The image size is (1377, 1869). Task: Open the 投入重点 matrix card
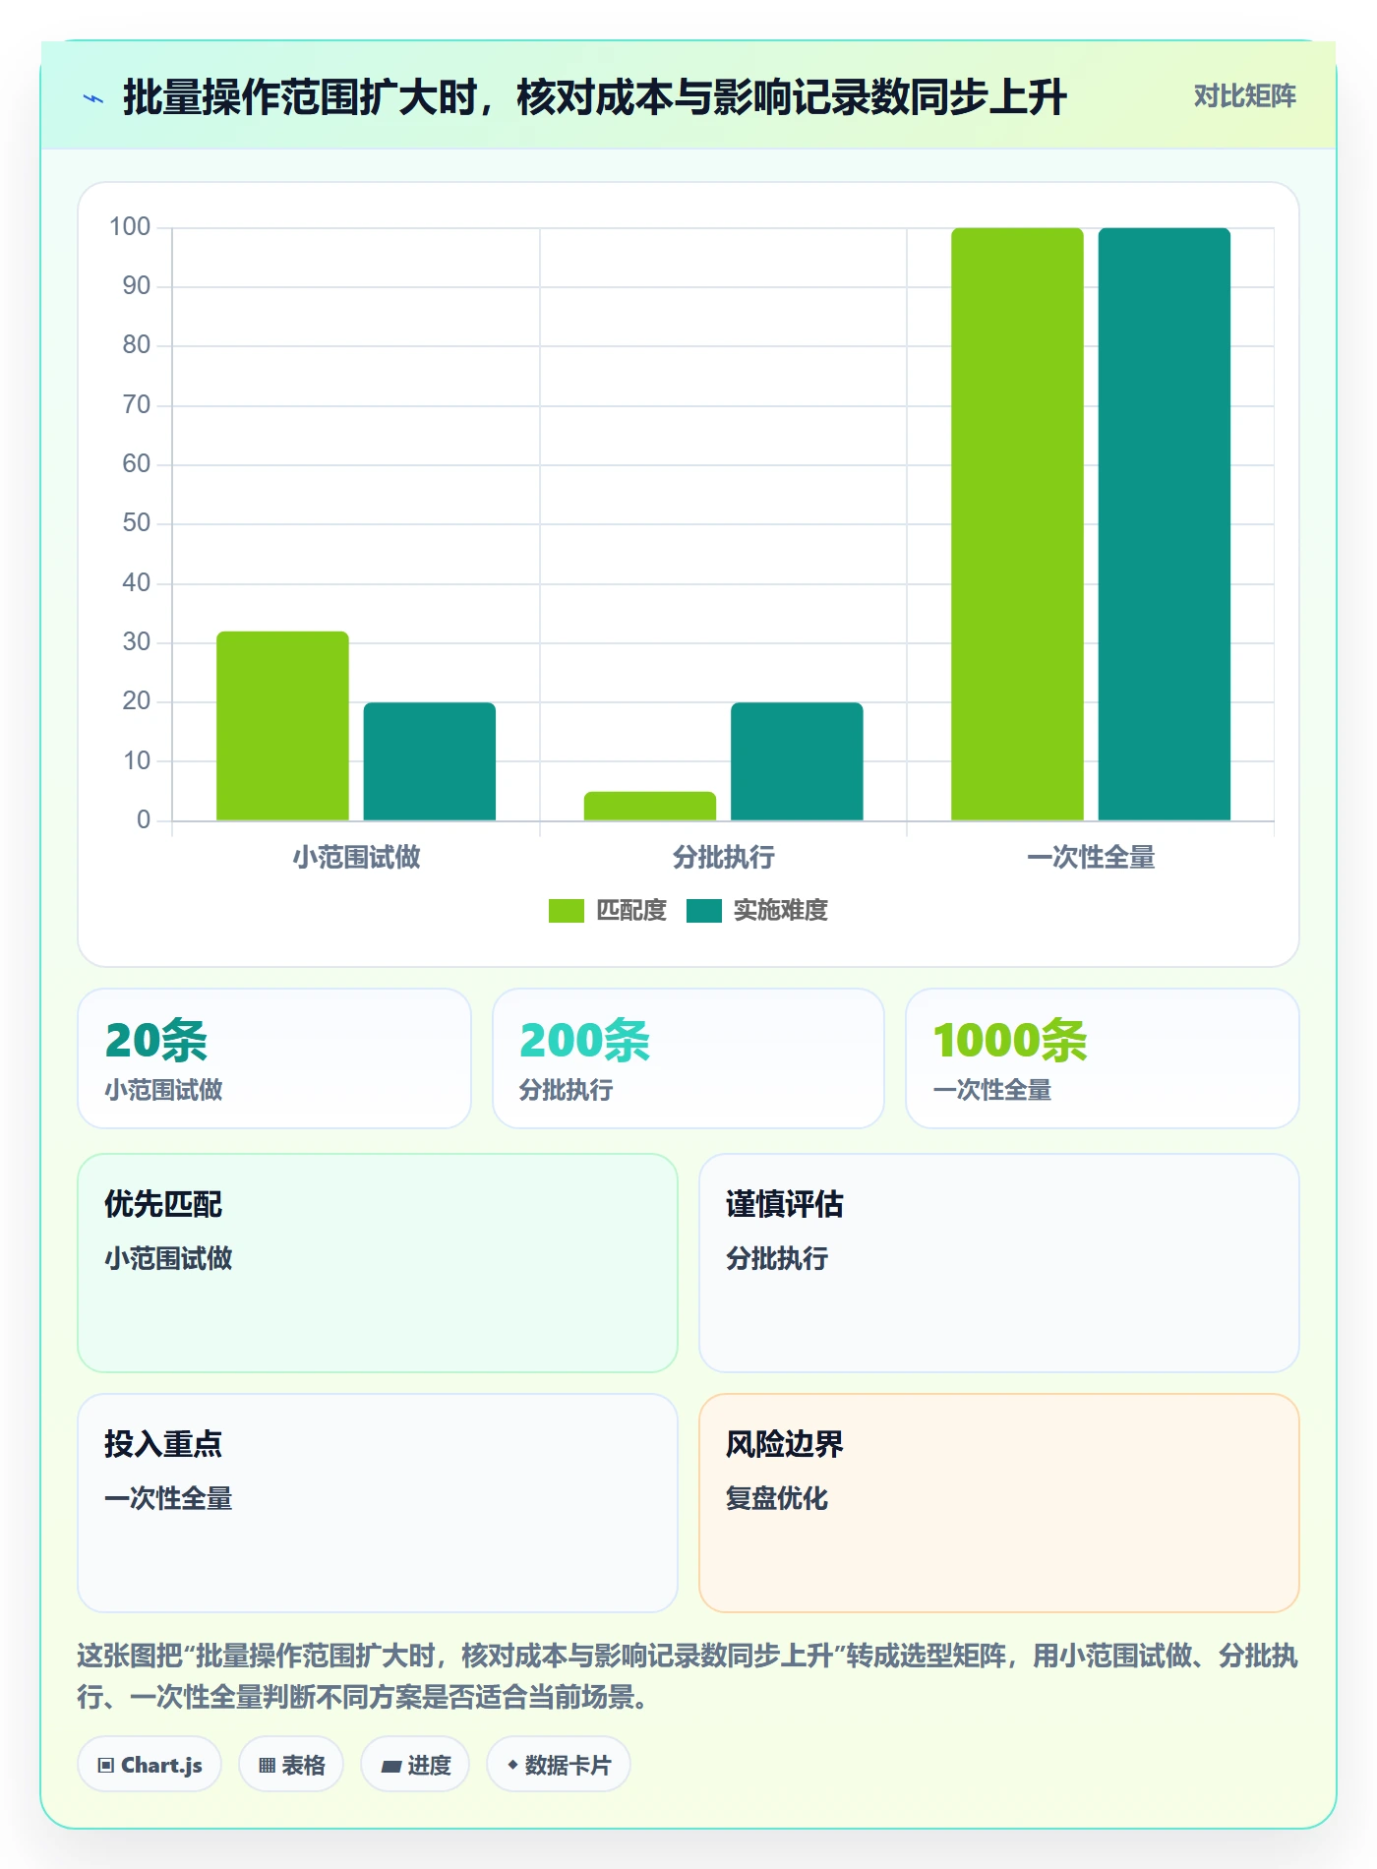(378, 1503)
